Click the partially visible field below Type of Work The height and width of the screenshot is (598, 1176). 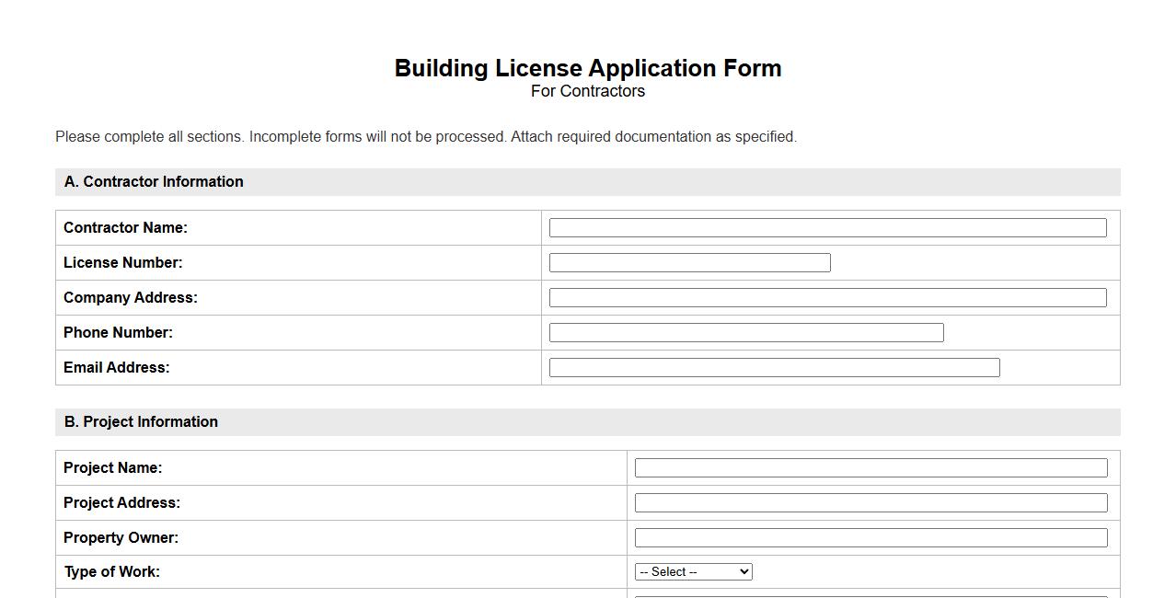[x=870, y=596]
